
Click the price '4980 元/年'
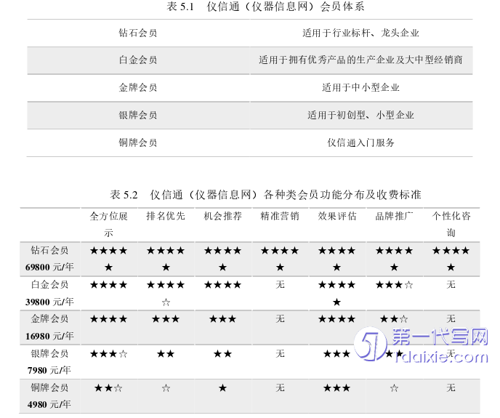click(49, 404)
